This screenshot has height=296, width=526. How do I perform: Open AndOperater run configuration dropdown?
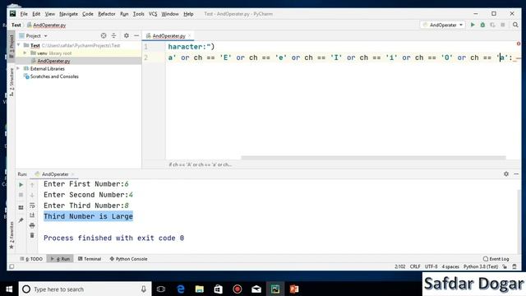pos(443,25)
